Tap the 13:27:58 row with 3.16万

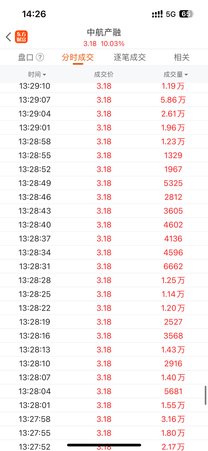click(104, 419)
